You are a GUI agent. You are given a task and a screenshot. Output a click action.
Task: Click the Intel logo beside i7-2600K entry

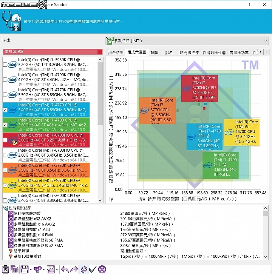pos(12,200)
